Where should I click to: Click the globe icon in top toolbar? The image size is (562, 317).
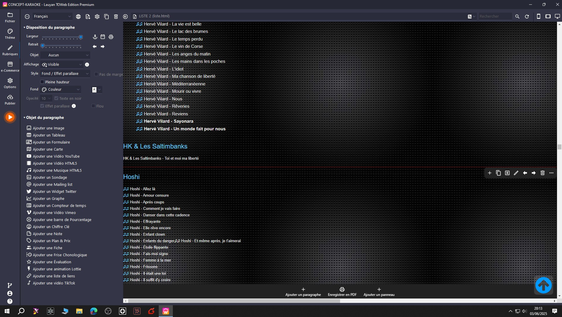pyautogui.click(x=78, y=16)
